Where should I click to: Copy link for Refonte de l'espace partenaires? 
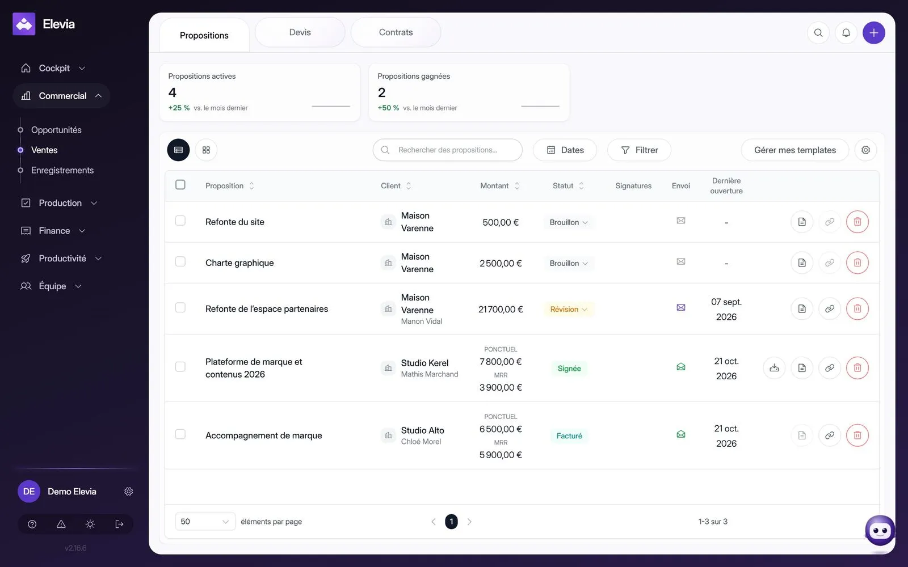click(x=830, y=308)
